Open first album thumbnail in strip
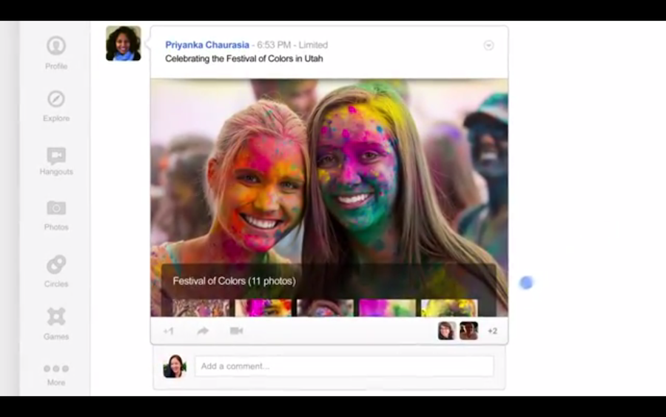This screenshot has height=417, width=666. point(201,308)
